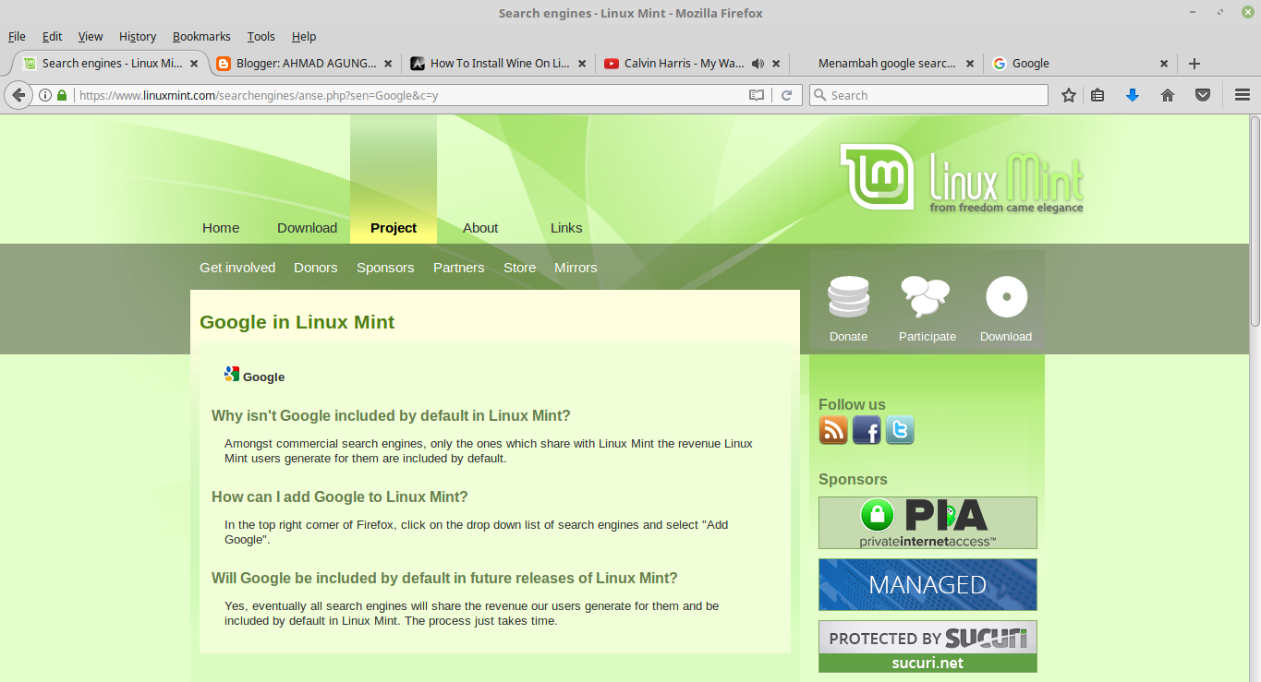The width and height of the screenshot is (1261, 682).
Task: Open the Home navigation link
Action: [x=221, y=228]
